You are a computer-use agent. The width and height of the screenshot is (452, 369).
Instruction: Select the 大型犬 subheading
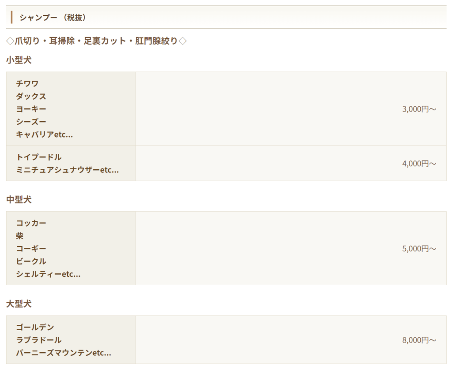[19, 304]
